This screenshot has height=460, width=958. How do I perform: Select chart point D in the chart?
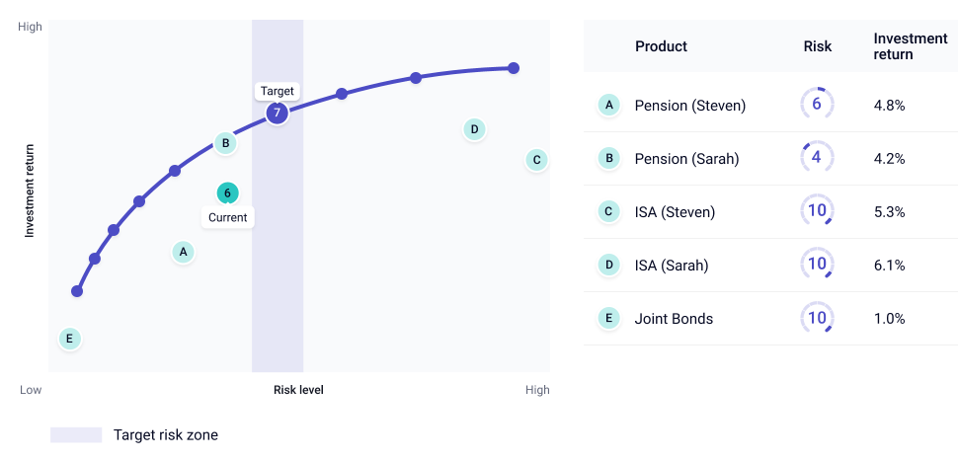point(474,129)
